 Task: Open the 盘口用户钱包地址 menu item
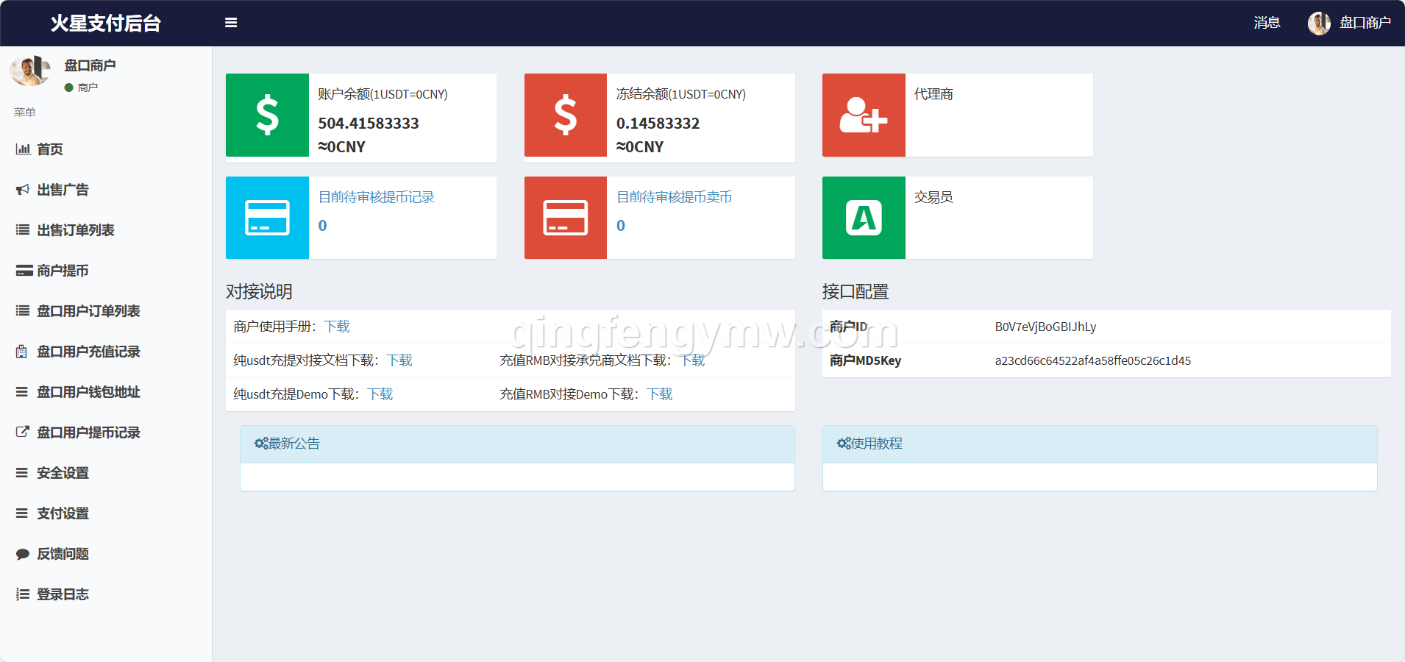click(106, 392)
